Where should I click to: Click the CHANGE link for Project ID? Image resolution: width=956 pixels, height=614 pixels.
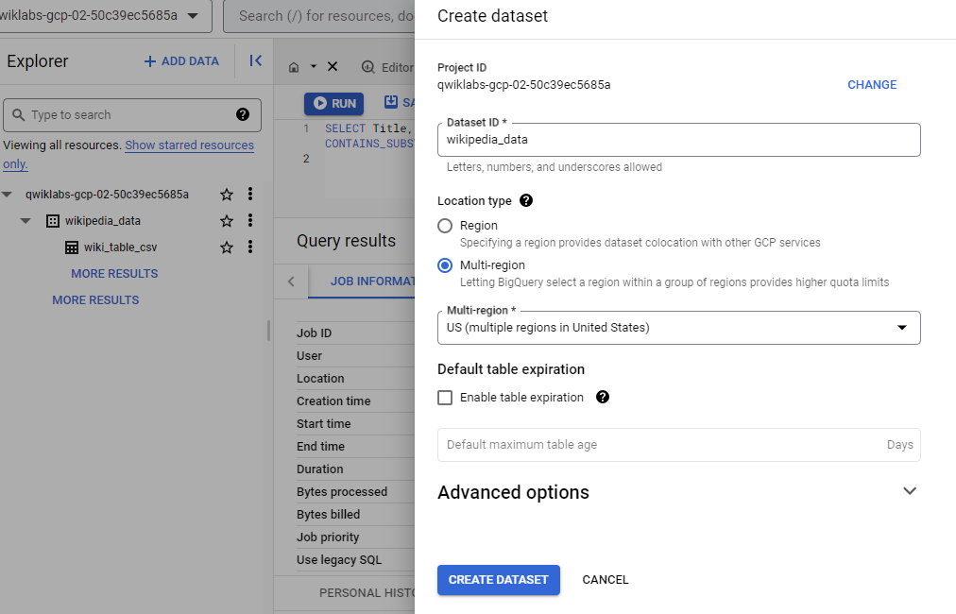point(871,84)
